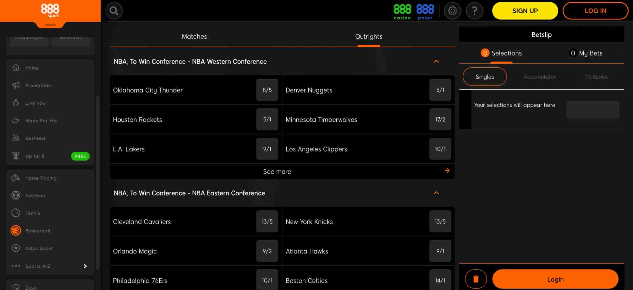Pick Houston Rockets odds 5/1

[x=267, y=120]
